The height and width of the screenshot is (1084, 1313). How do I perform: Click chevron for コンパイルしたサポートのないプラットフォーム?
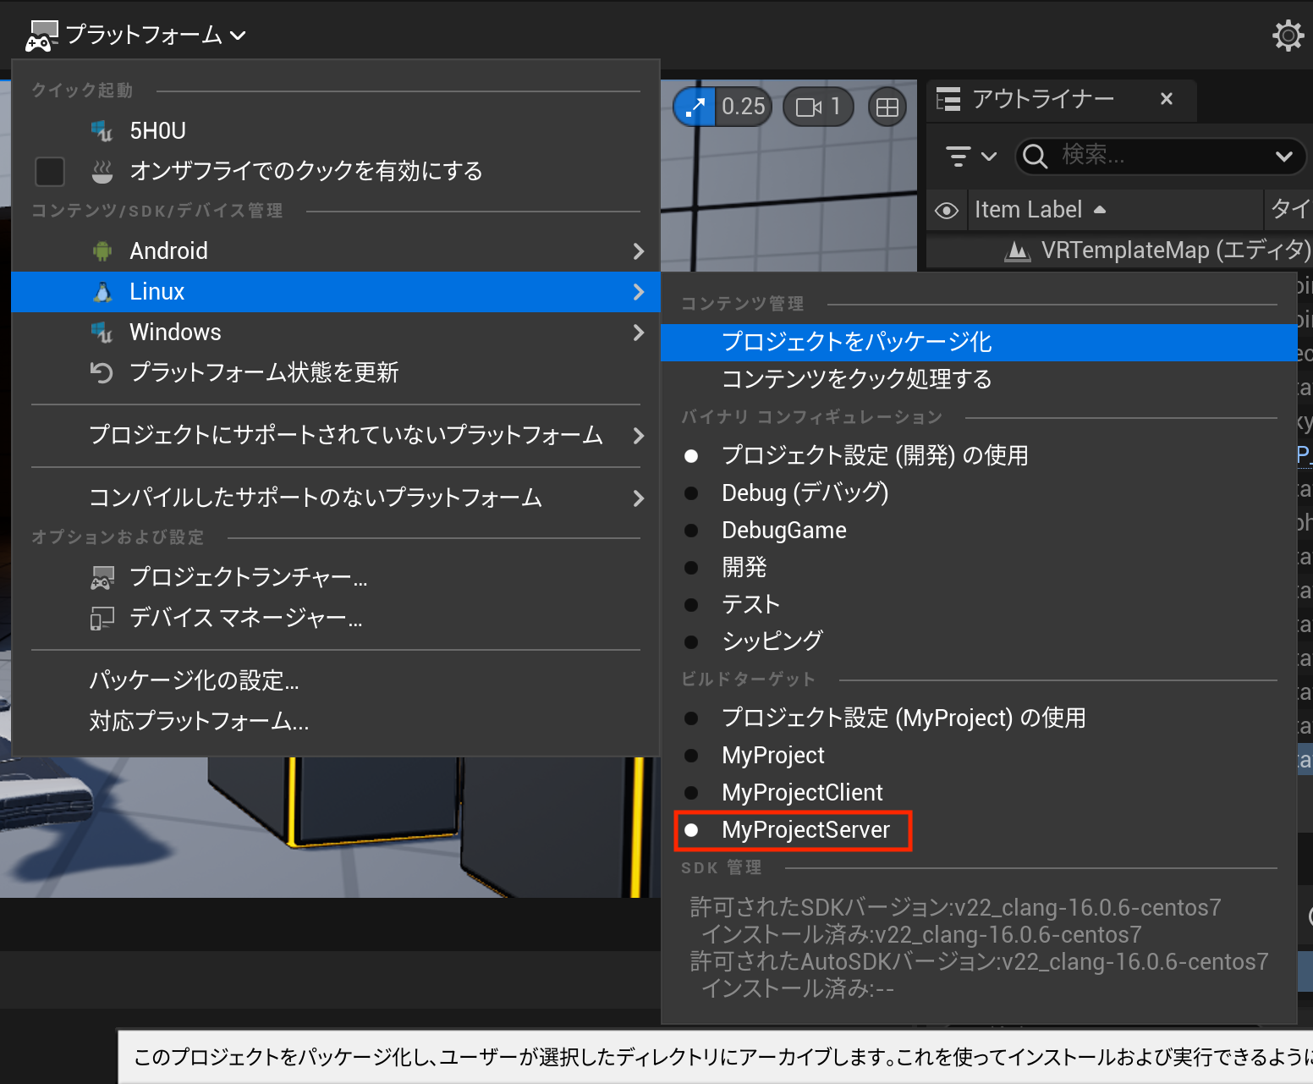(639, 498)
